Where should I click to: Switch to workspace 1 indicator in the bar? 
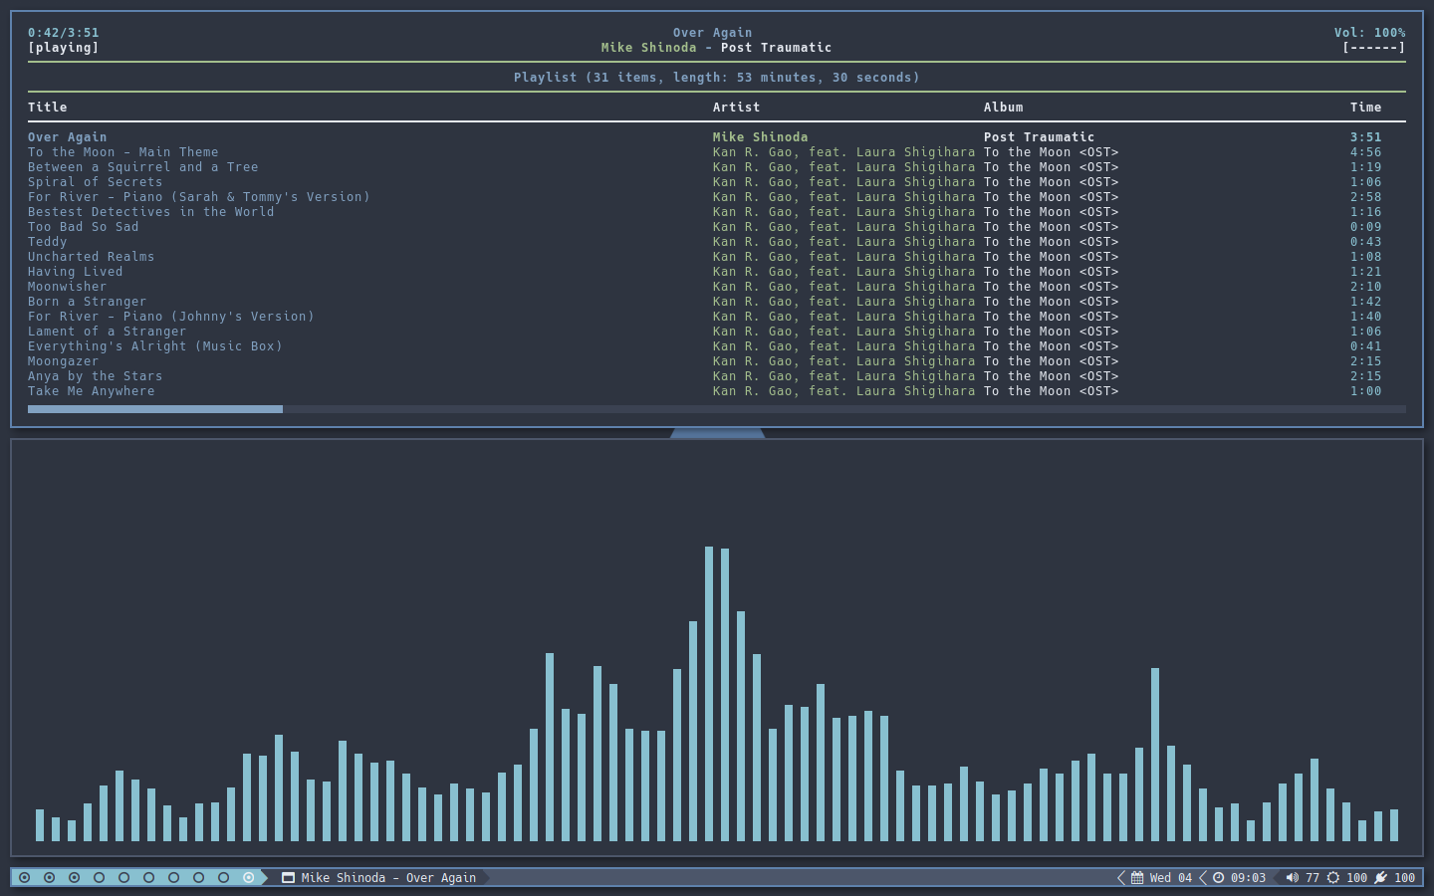[x=25, y=878]
